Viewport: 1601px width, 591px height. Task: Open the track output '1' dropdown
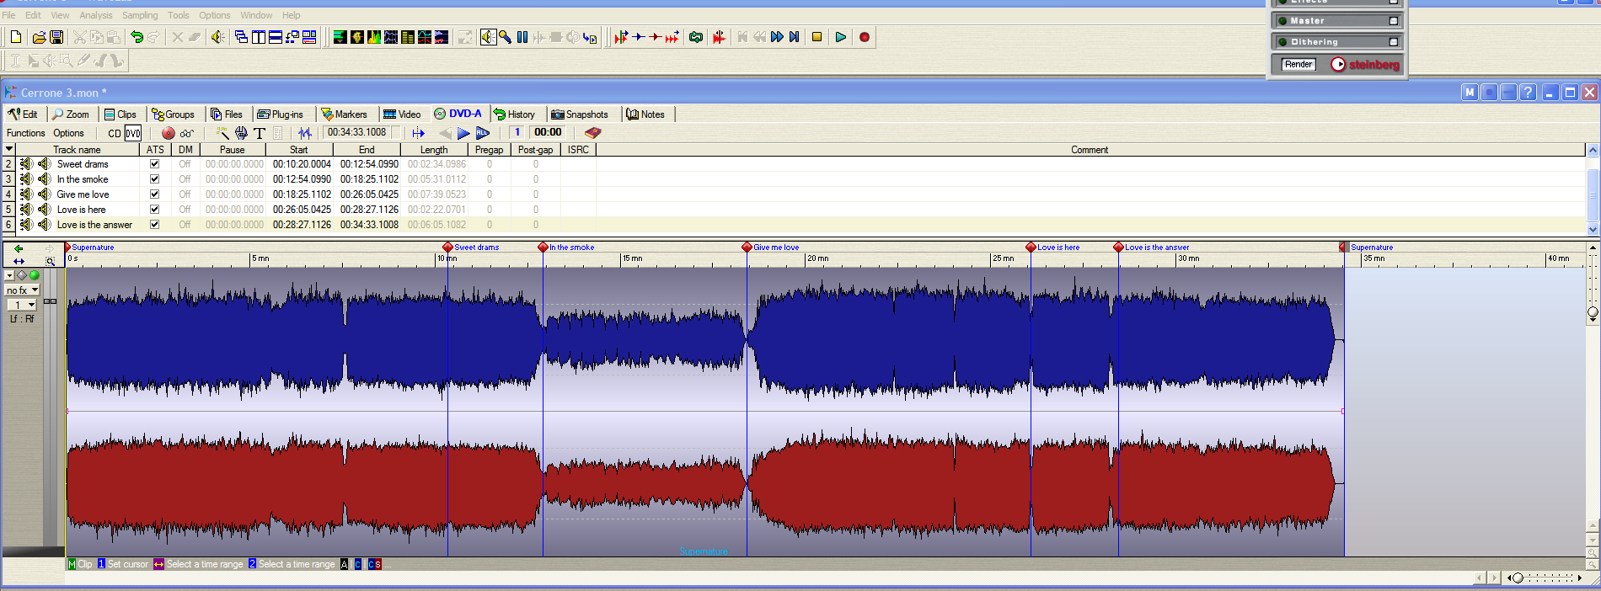(x=22, y=305)
